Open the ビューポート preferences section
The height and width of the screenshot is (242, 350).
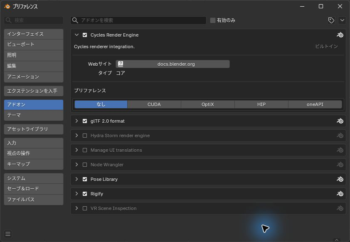click(x=34, y=44)
